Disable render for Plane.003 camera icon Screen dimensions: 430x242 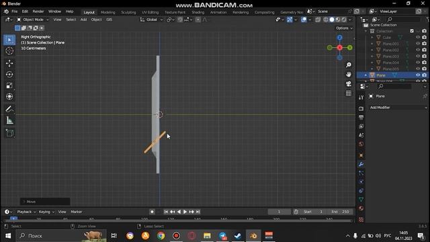(x=424, y=56)
